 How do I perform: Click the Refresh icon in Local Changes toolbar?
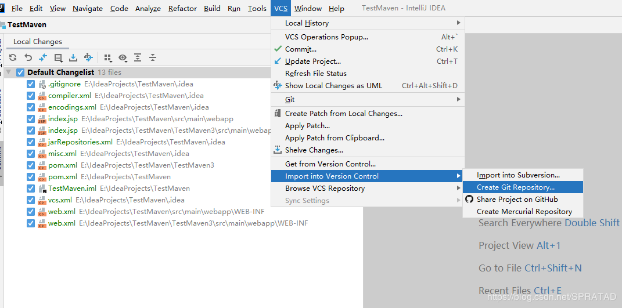(x=13, y=57)
